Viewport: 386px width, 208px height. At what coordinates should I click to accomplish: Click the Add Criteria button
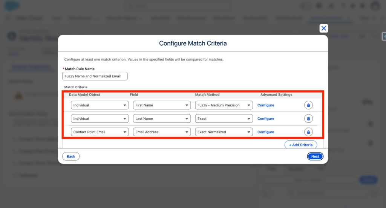click(x=301, y=145)
